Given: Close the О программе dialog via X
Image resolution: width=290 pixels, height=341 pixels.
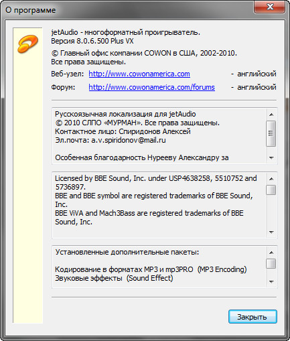Looking at the screenshot, I should pos(269,7).
